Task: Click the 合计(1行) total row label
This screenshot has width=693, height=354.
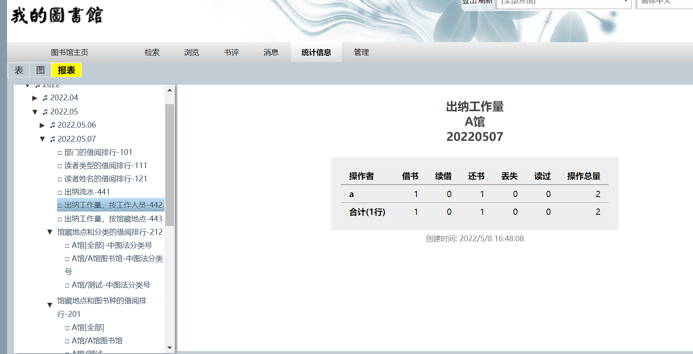Action: coord(367,212)
